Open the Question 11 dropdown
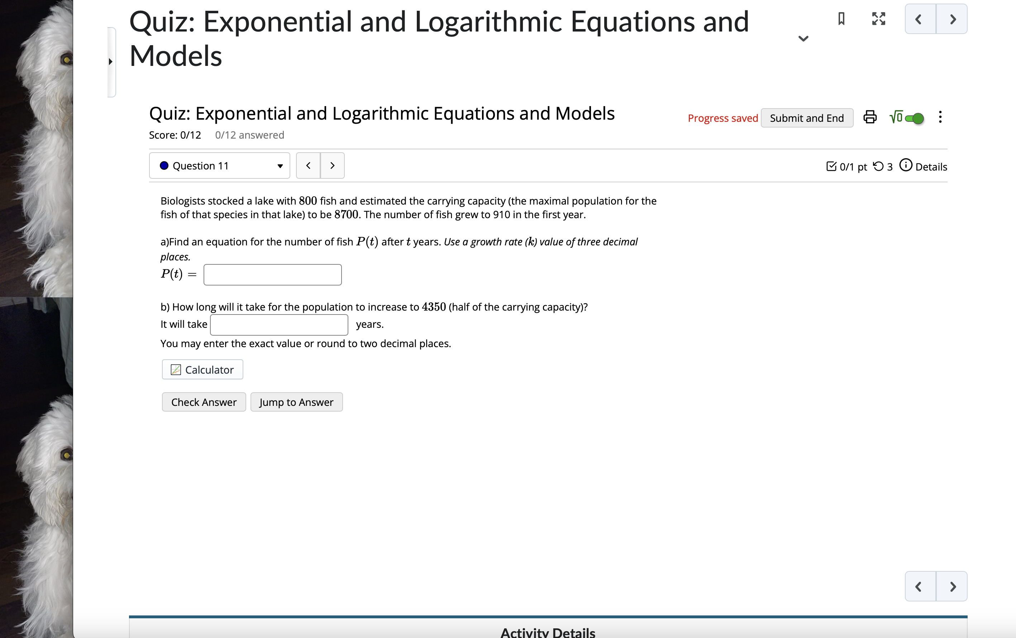 [219, 166]
